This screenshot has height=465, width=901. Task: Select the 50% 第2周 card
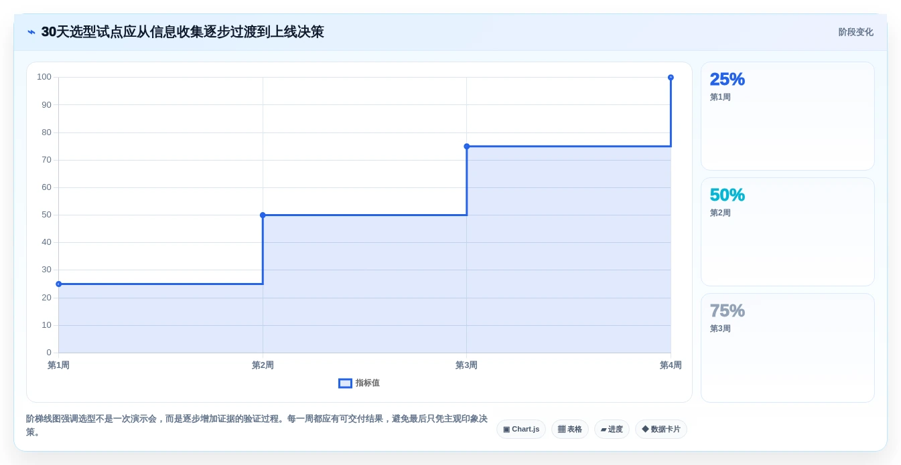(788, 232)
